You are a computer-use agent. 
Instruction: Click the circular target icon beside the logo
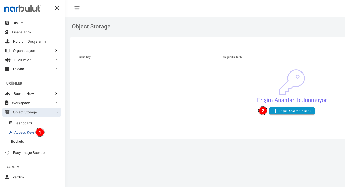pyautogui.click(x=57, y=8)
